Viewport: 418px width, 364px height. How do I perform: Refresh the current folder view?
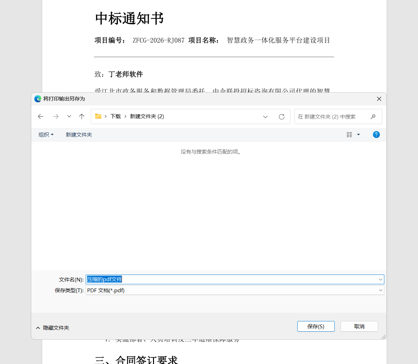tap(282, 117)
